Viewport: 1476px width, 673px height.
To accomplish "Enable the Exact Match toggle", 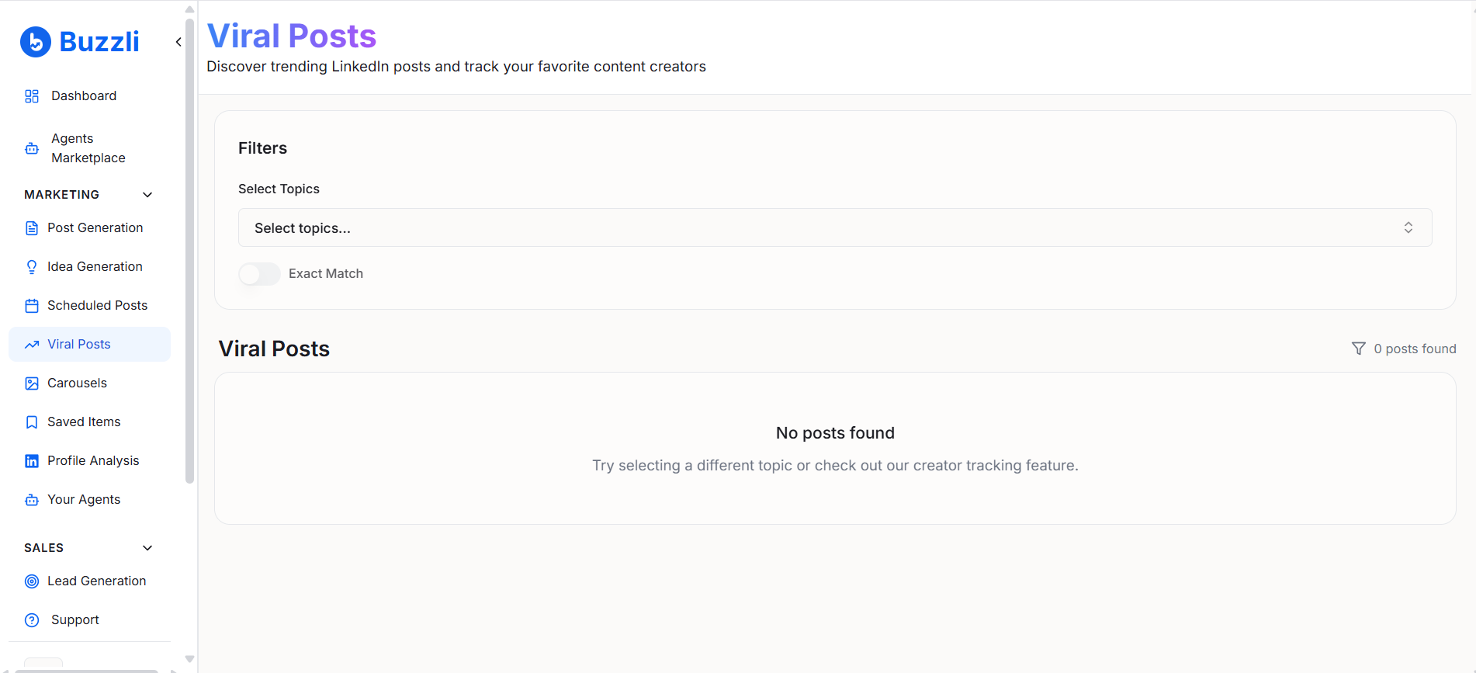I will [259, 273].
